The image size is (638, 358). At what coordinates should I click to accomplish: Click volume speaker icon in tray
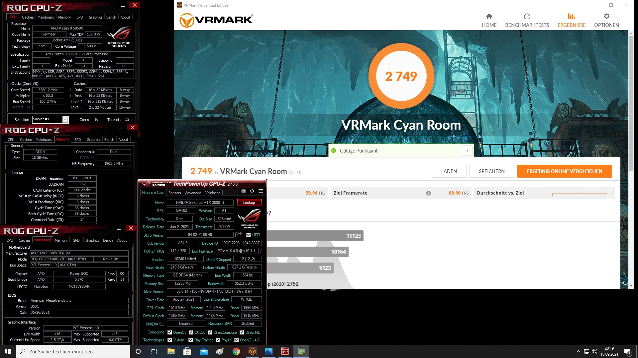pos(594,351)
